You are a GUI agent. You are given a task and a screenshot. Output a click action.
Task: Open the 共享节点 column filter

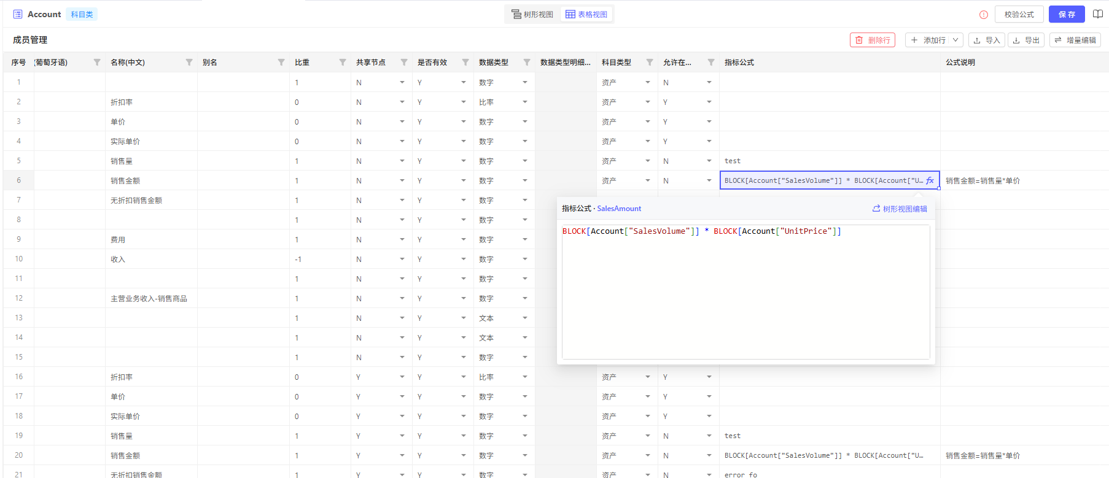(x=404, y=63)
